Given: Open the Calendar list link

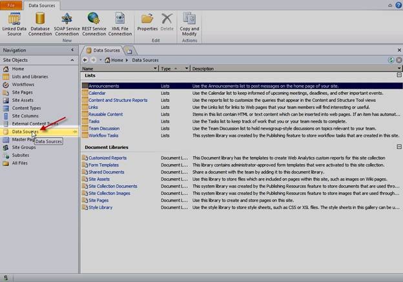Looking at the screenshot, I should [97, 93].
